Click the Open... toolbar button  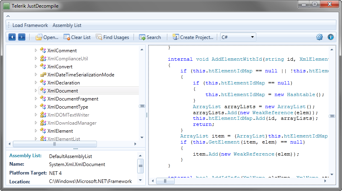click(x=47, y=37)
